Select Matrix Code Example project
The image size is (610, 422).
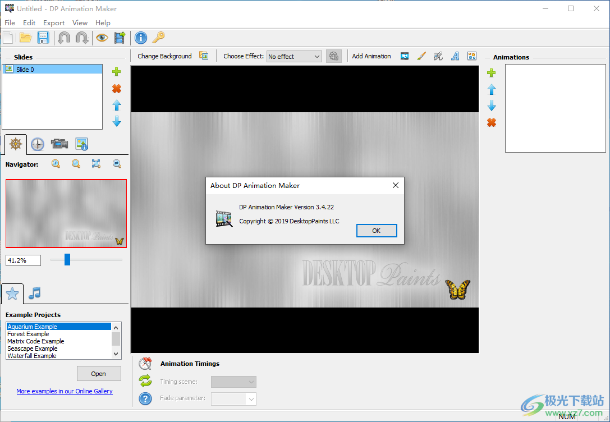pyautogui.click(x=59, y=341)
